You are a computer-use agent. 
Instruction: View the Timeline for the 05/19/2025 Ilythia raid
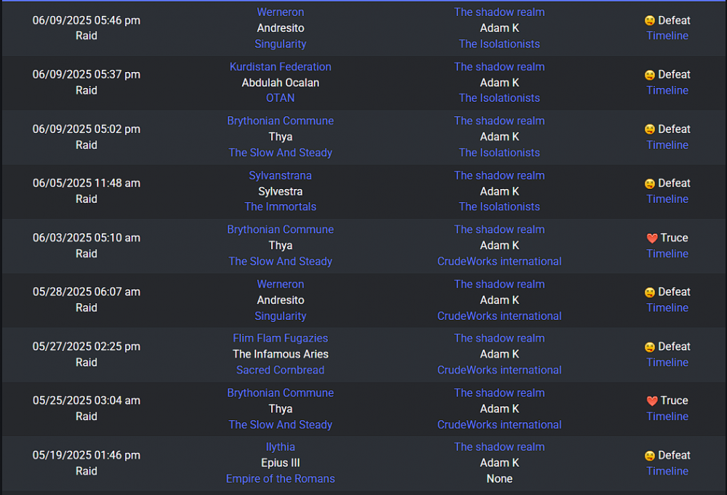coord(667,471)
